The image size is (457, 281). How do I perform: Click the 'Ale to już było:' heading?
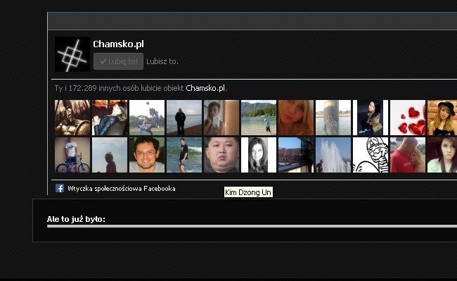[x=76, y=219]
